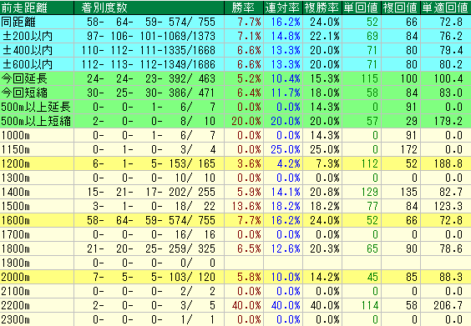Click the 勝率 column header
Viewport: 471px width, 326px height.
243,8
